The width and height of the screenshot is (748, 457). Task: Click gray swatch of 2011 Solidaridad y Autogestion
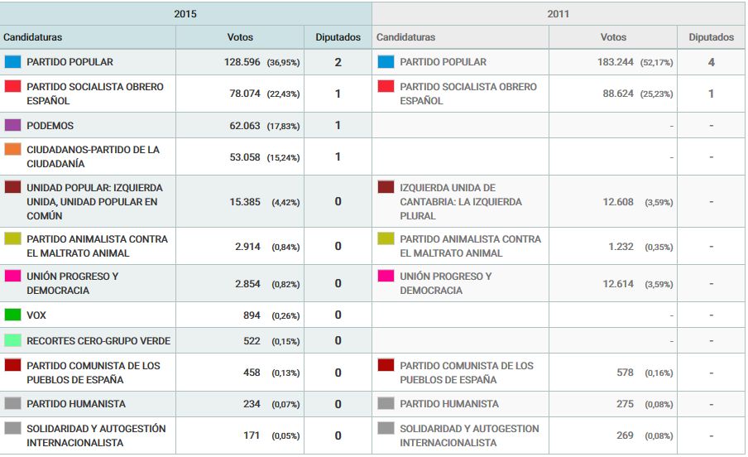click(386, 428)
